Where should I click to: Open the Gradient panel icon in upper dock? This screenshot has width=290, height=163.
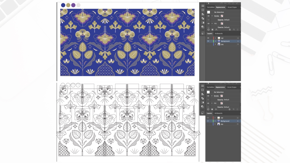[x=203, y=23]
